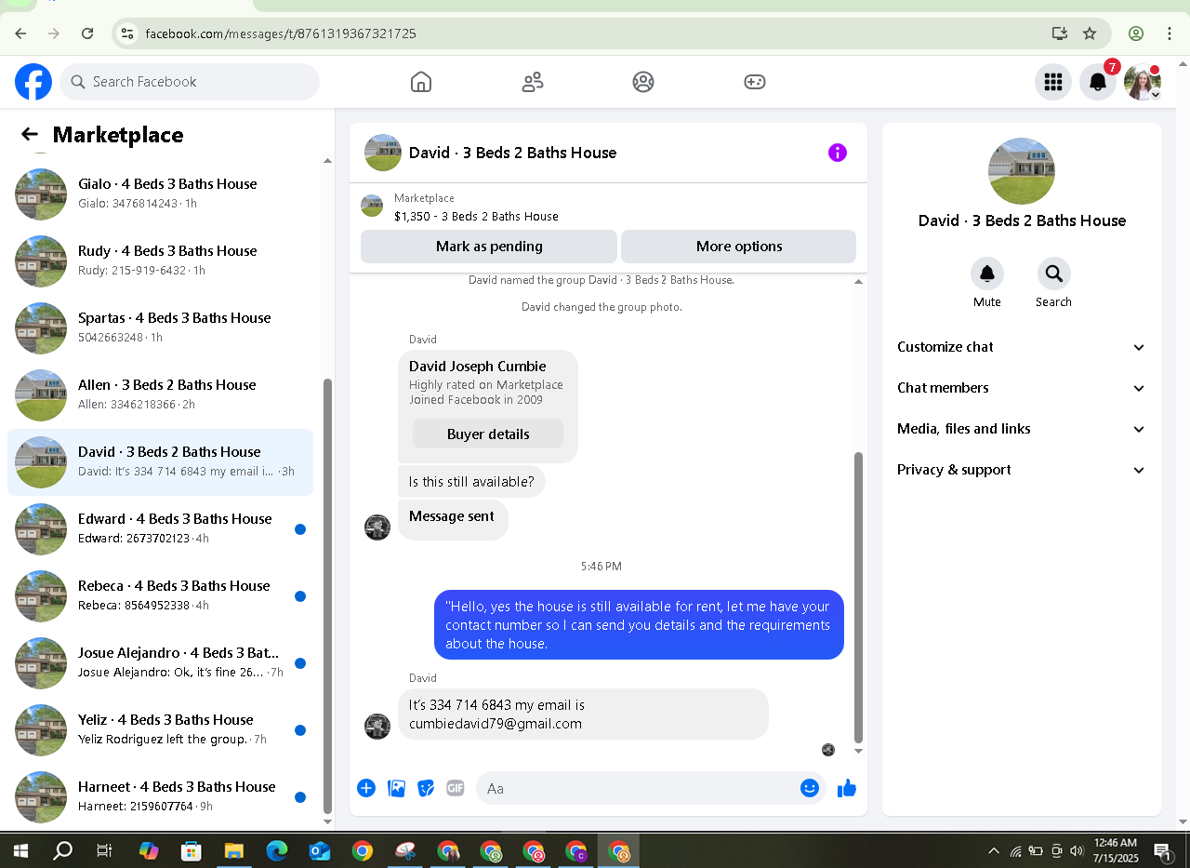Open notifications bell with 7 badge
The image size is (1190, 868).
[x=1098, y=82]
